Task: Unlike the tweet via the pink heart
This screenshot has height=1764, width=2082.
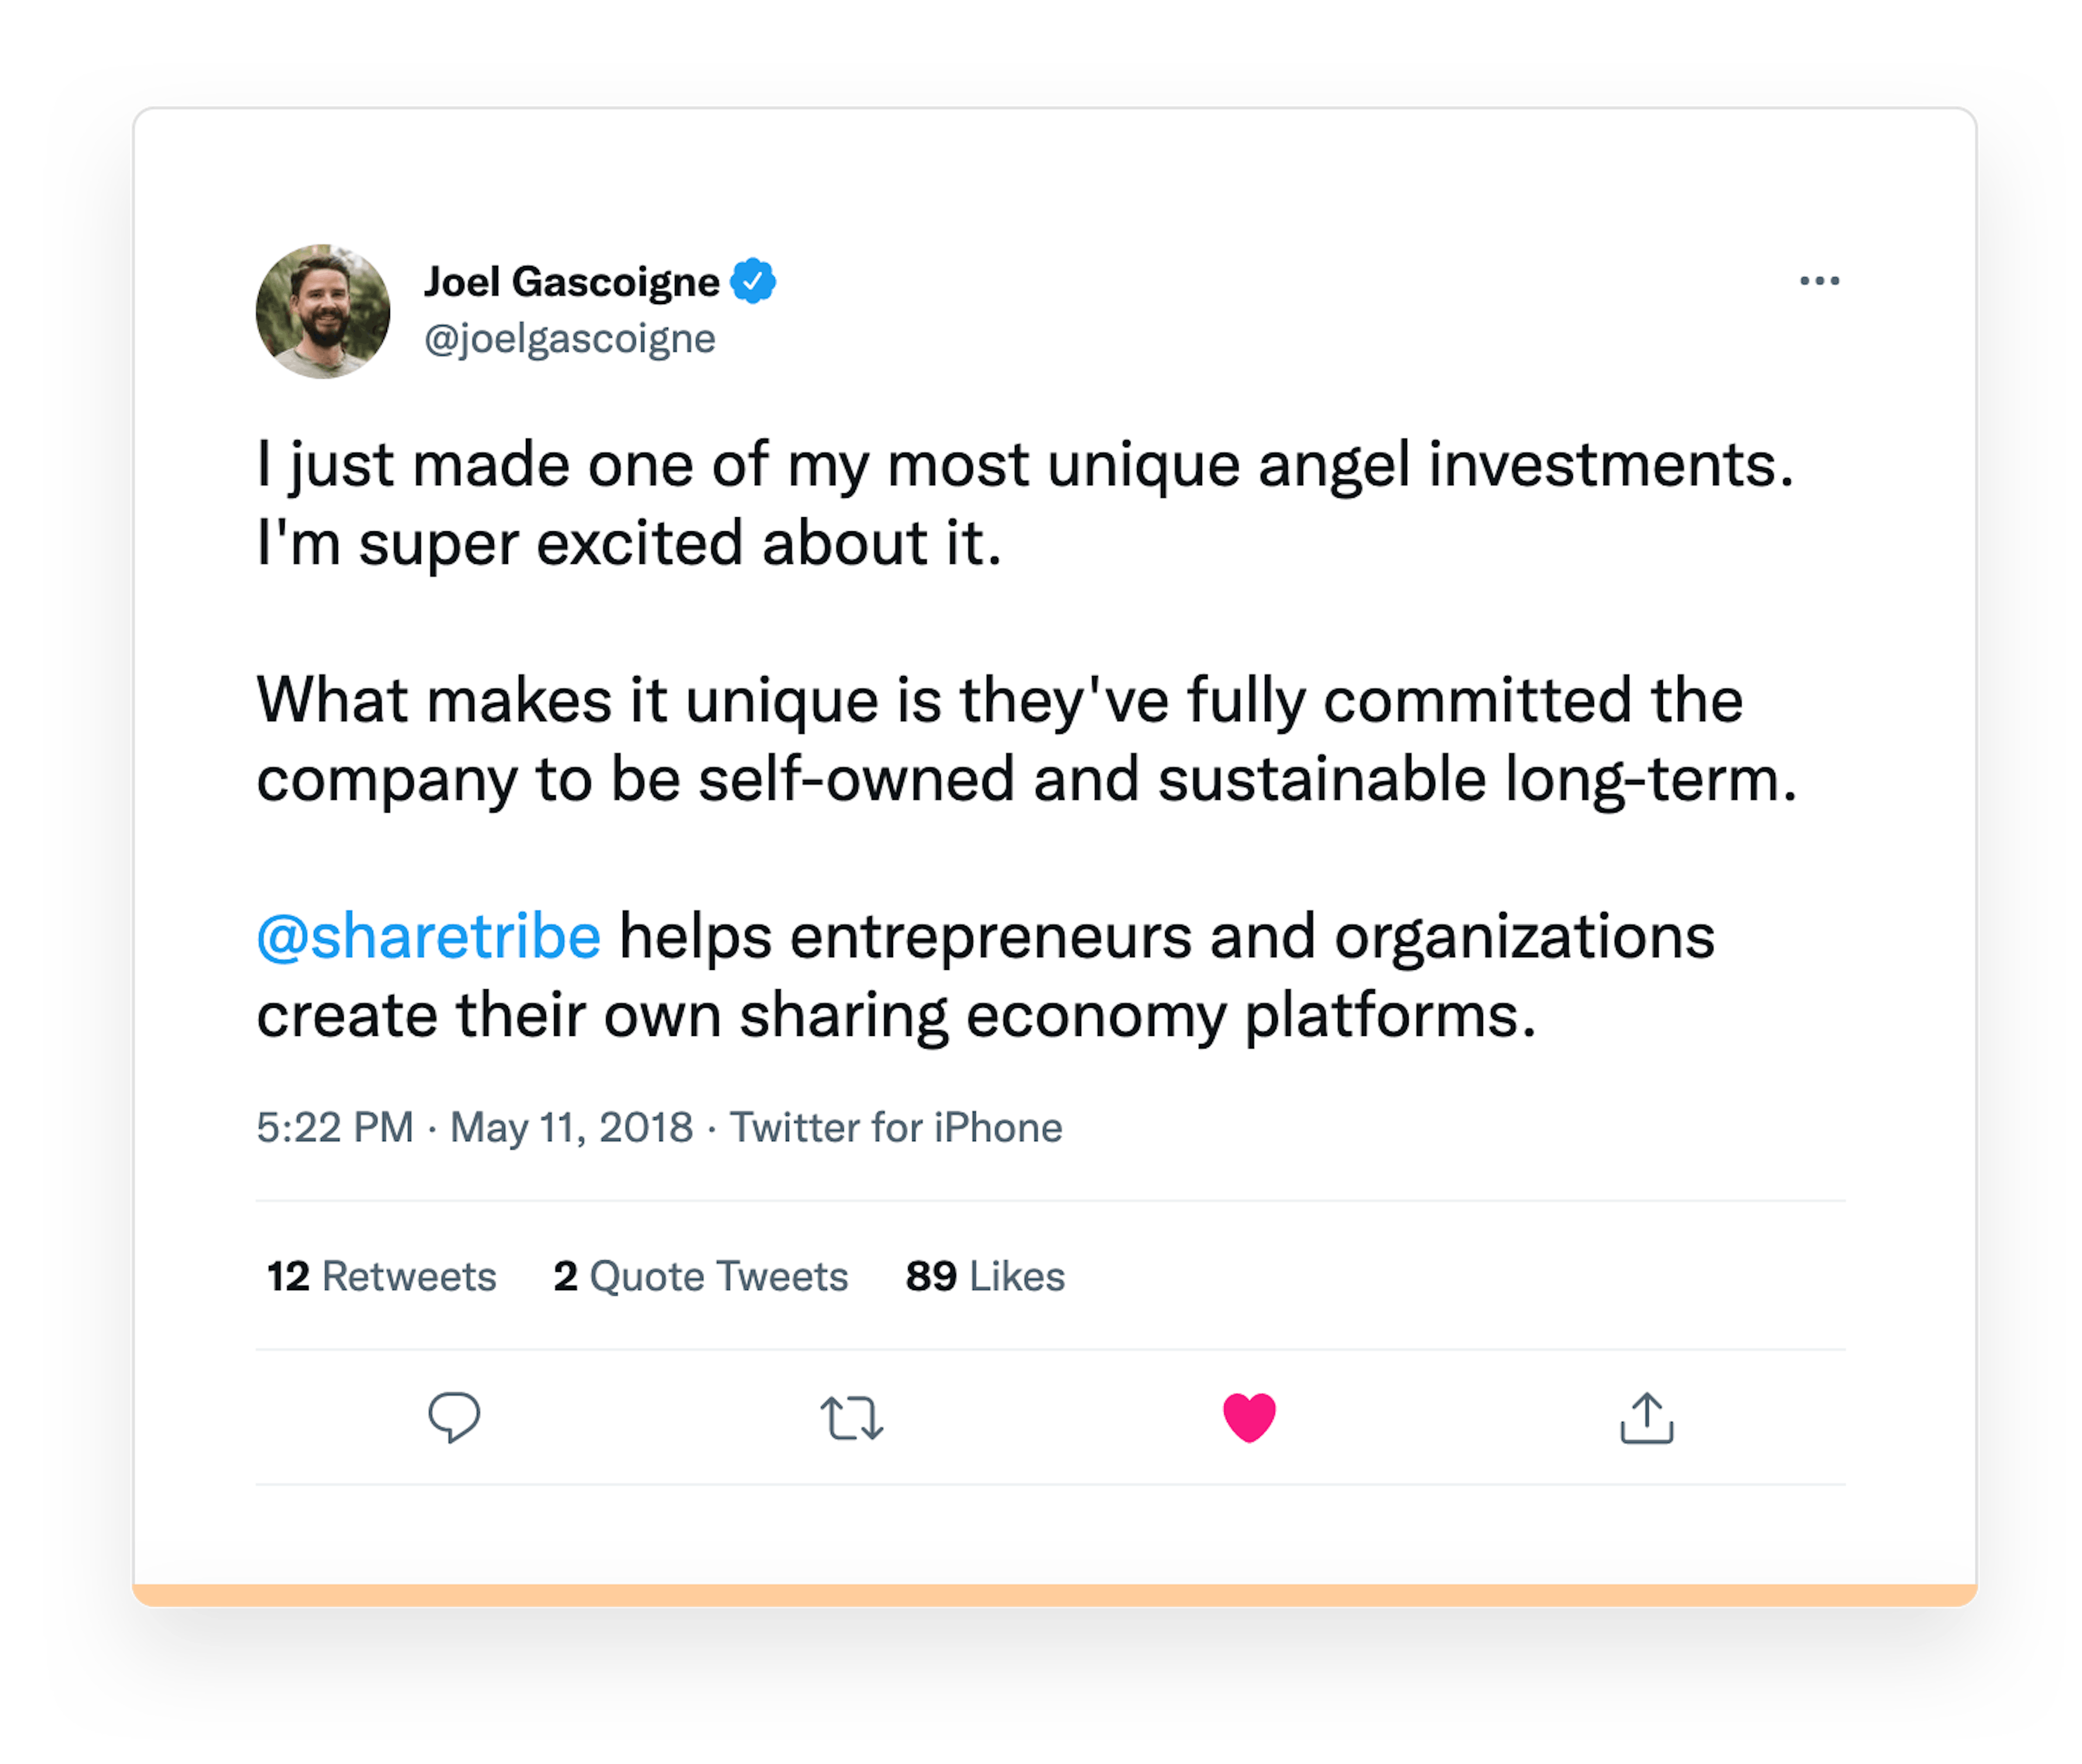Action: tap(1249, 1417)
